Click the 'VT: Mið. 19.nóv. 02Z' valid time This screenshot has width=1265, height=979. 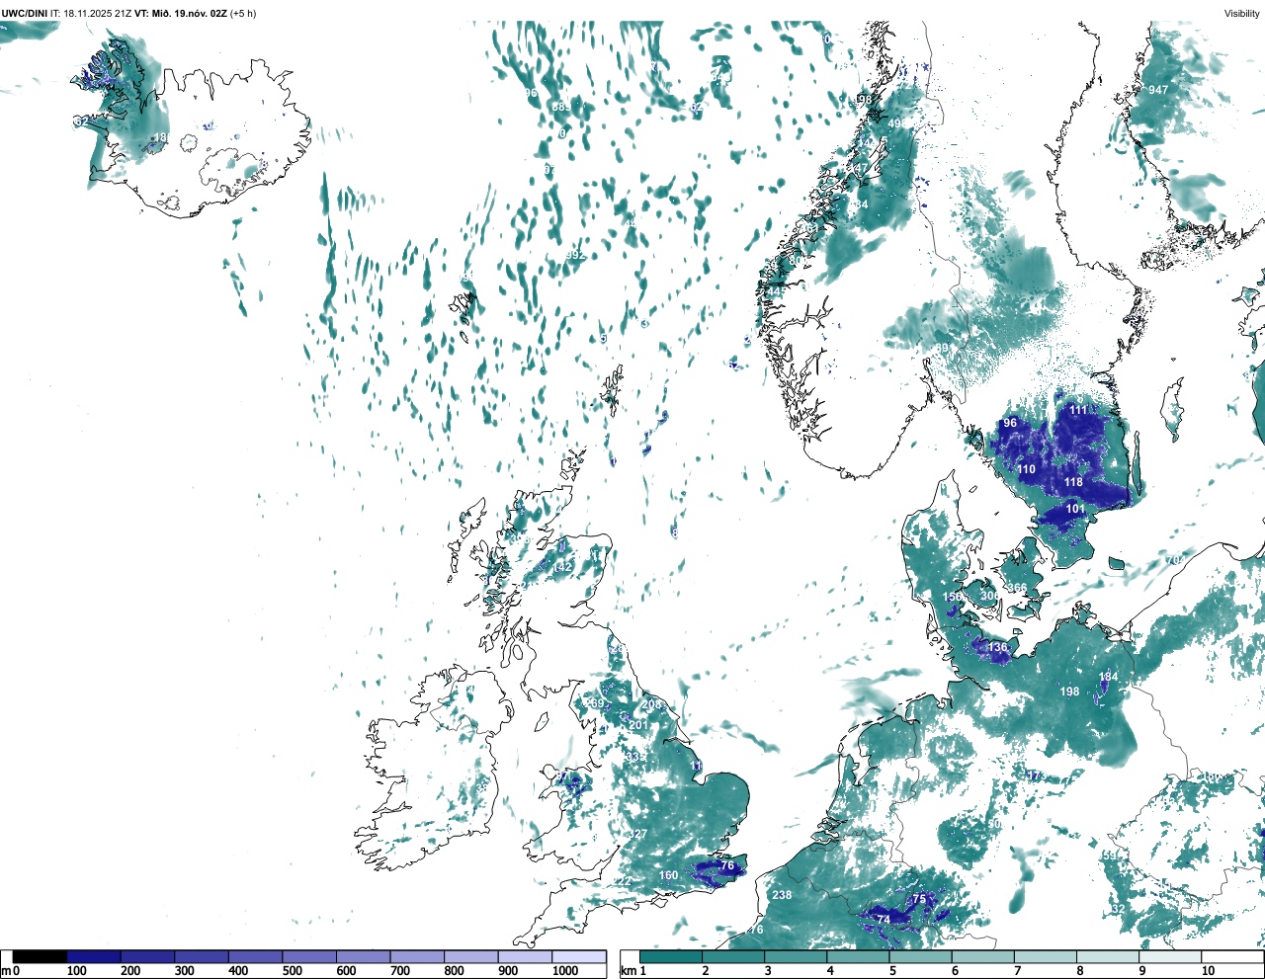[x=180, y=13]
